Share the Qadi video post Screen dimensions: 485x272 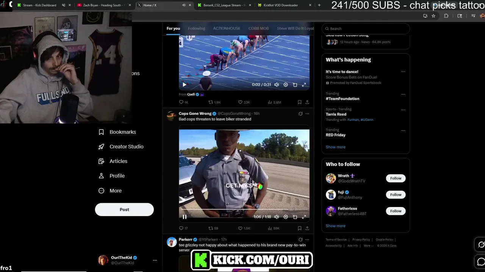pyautogui.click(x=307, y=102)
